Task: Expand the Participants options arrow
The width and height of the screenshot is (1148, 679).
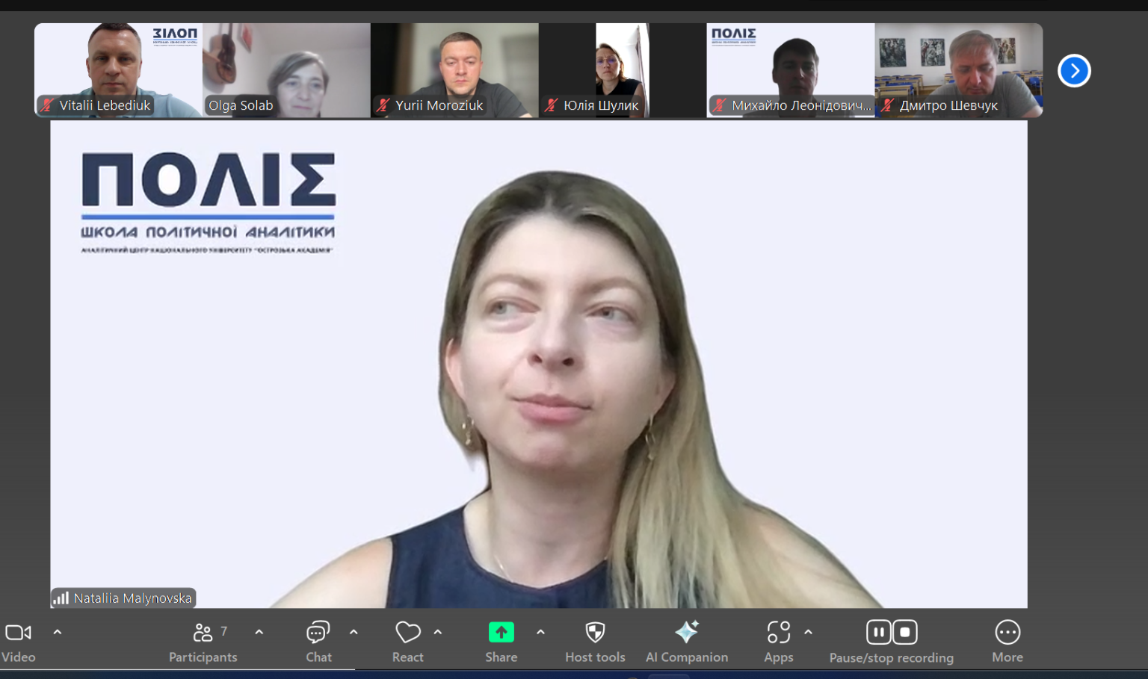Action: point(259,632)
